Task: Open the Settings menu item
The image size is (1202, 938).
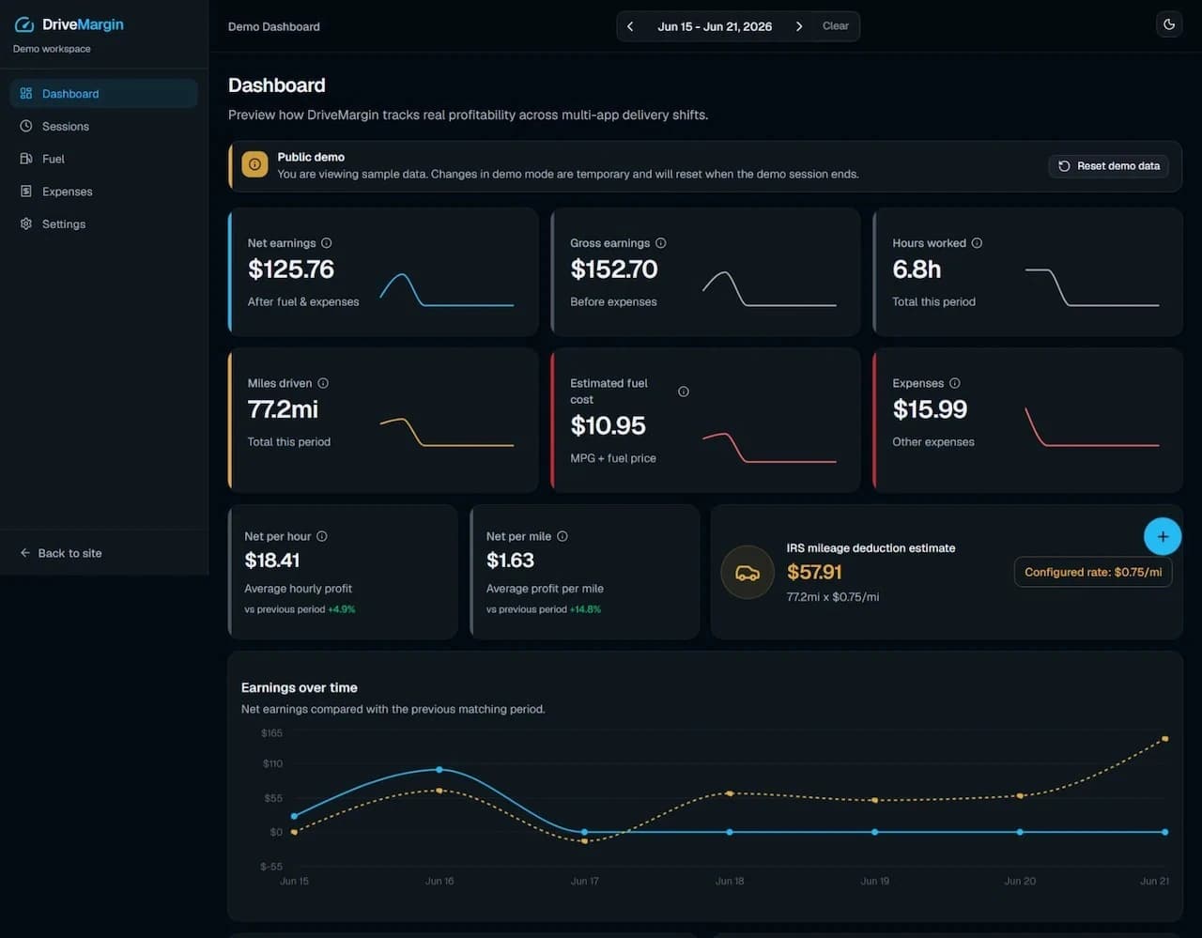Action: coord(104,223)
